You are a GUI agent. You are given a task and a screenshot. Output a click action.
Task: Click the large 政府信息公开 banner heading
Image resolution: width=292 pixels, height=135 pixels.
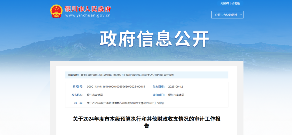coord(154,39)
